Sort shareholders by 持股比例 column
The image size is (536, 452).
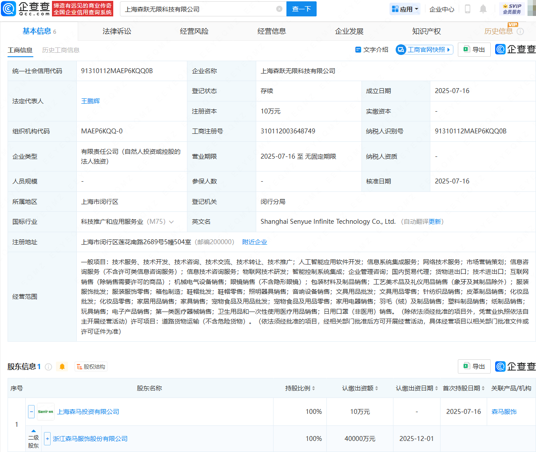[314, 388]
